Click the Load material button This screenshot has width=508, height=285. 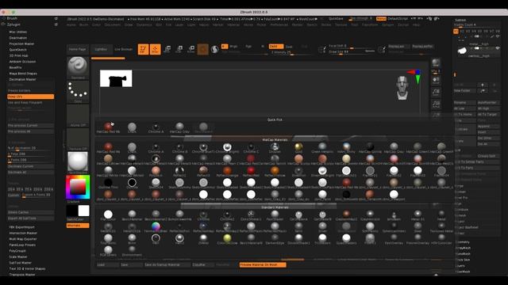click(x=107, y=264)
